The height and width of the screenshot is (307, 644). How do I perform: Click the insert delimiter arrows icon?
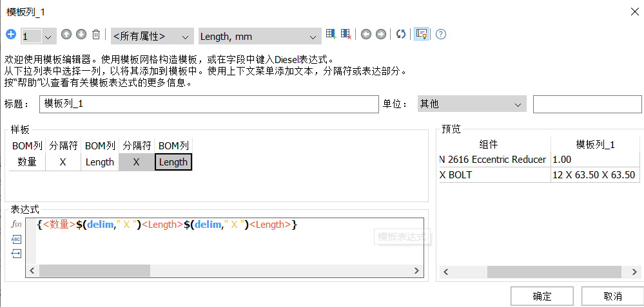16,254
